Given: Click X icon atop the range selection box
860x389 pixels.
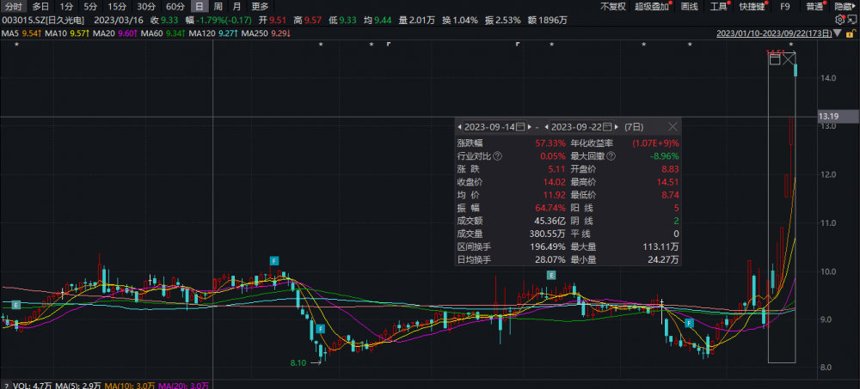Looking at the screenshot, I should pyautogui.click(x=788, y=58).
